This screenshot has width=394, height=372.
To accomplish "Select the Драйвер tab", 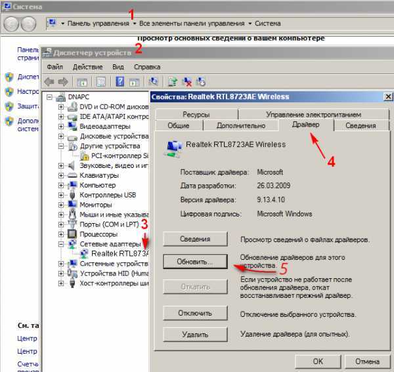I will pos(305,125).
